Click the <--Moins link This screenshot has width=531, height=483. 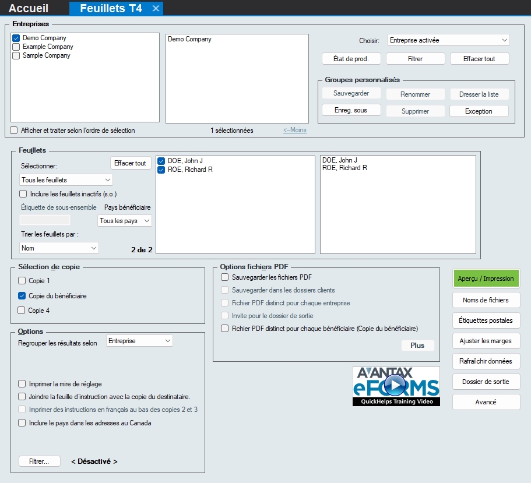click(x=294, y=131)
